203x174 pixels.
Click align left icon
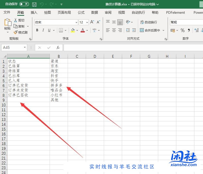(x=108, y=30)
